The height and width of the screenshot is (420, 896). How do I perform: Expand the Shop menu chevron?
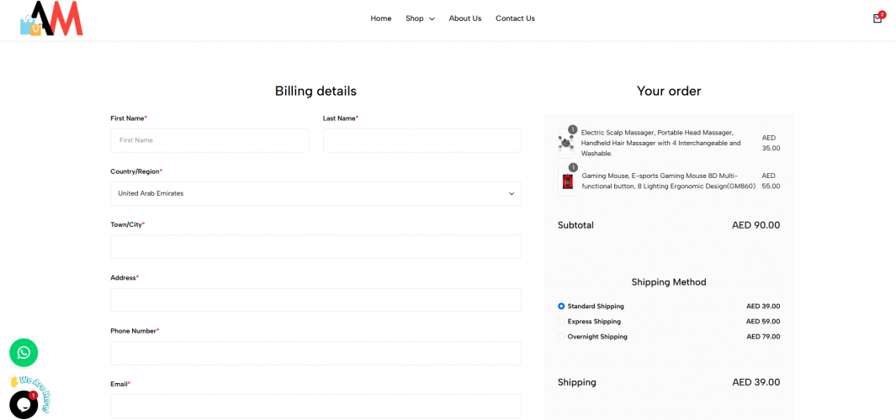(432, 18)
